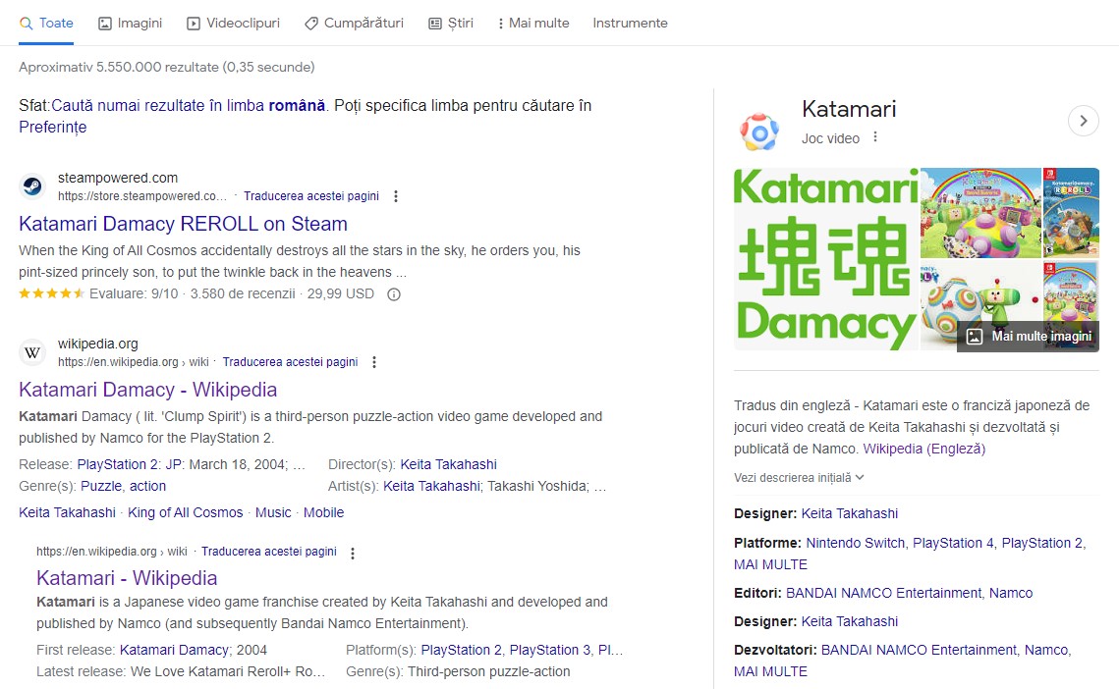Screen dimensions: 1119x689
Task: Click MAI MULTE under Platforme
Action: 771,564
